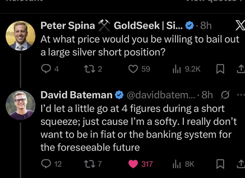Click the X logo beside Peter Spina's tweet

click(x=240, y=26)
